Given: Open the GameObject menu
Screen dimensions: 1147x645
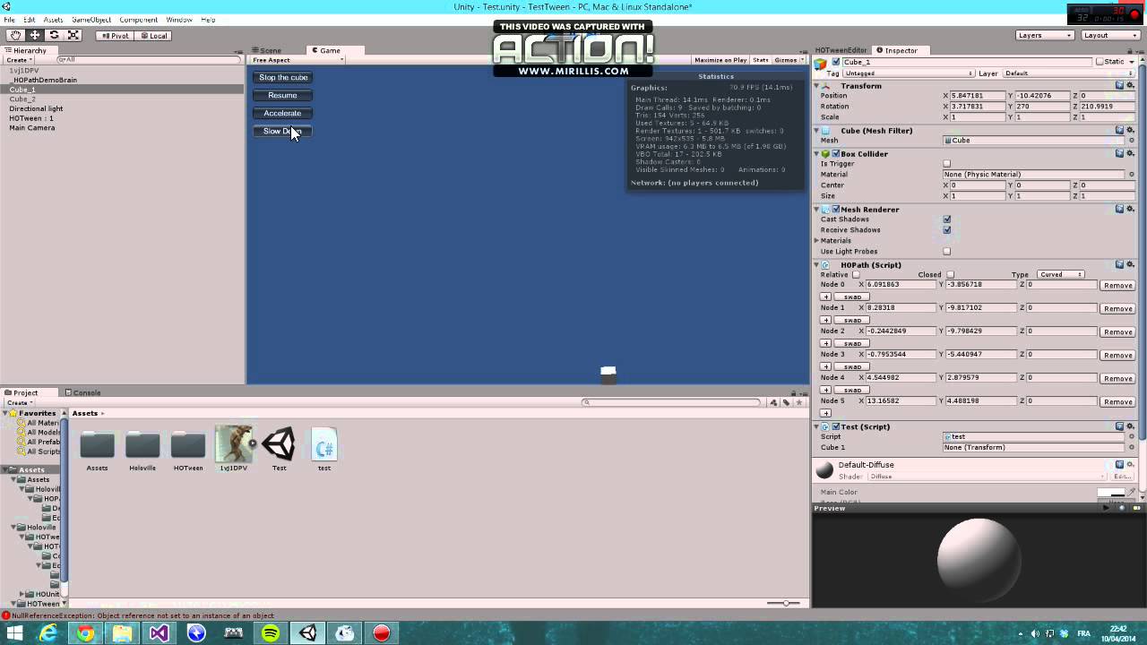Looking at the screenshot, I should 91,20.
